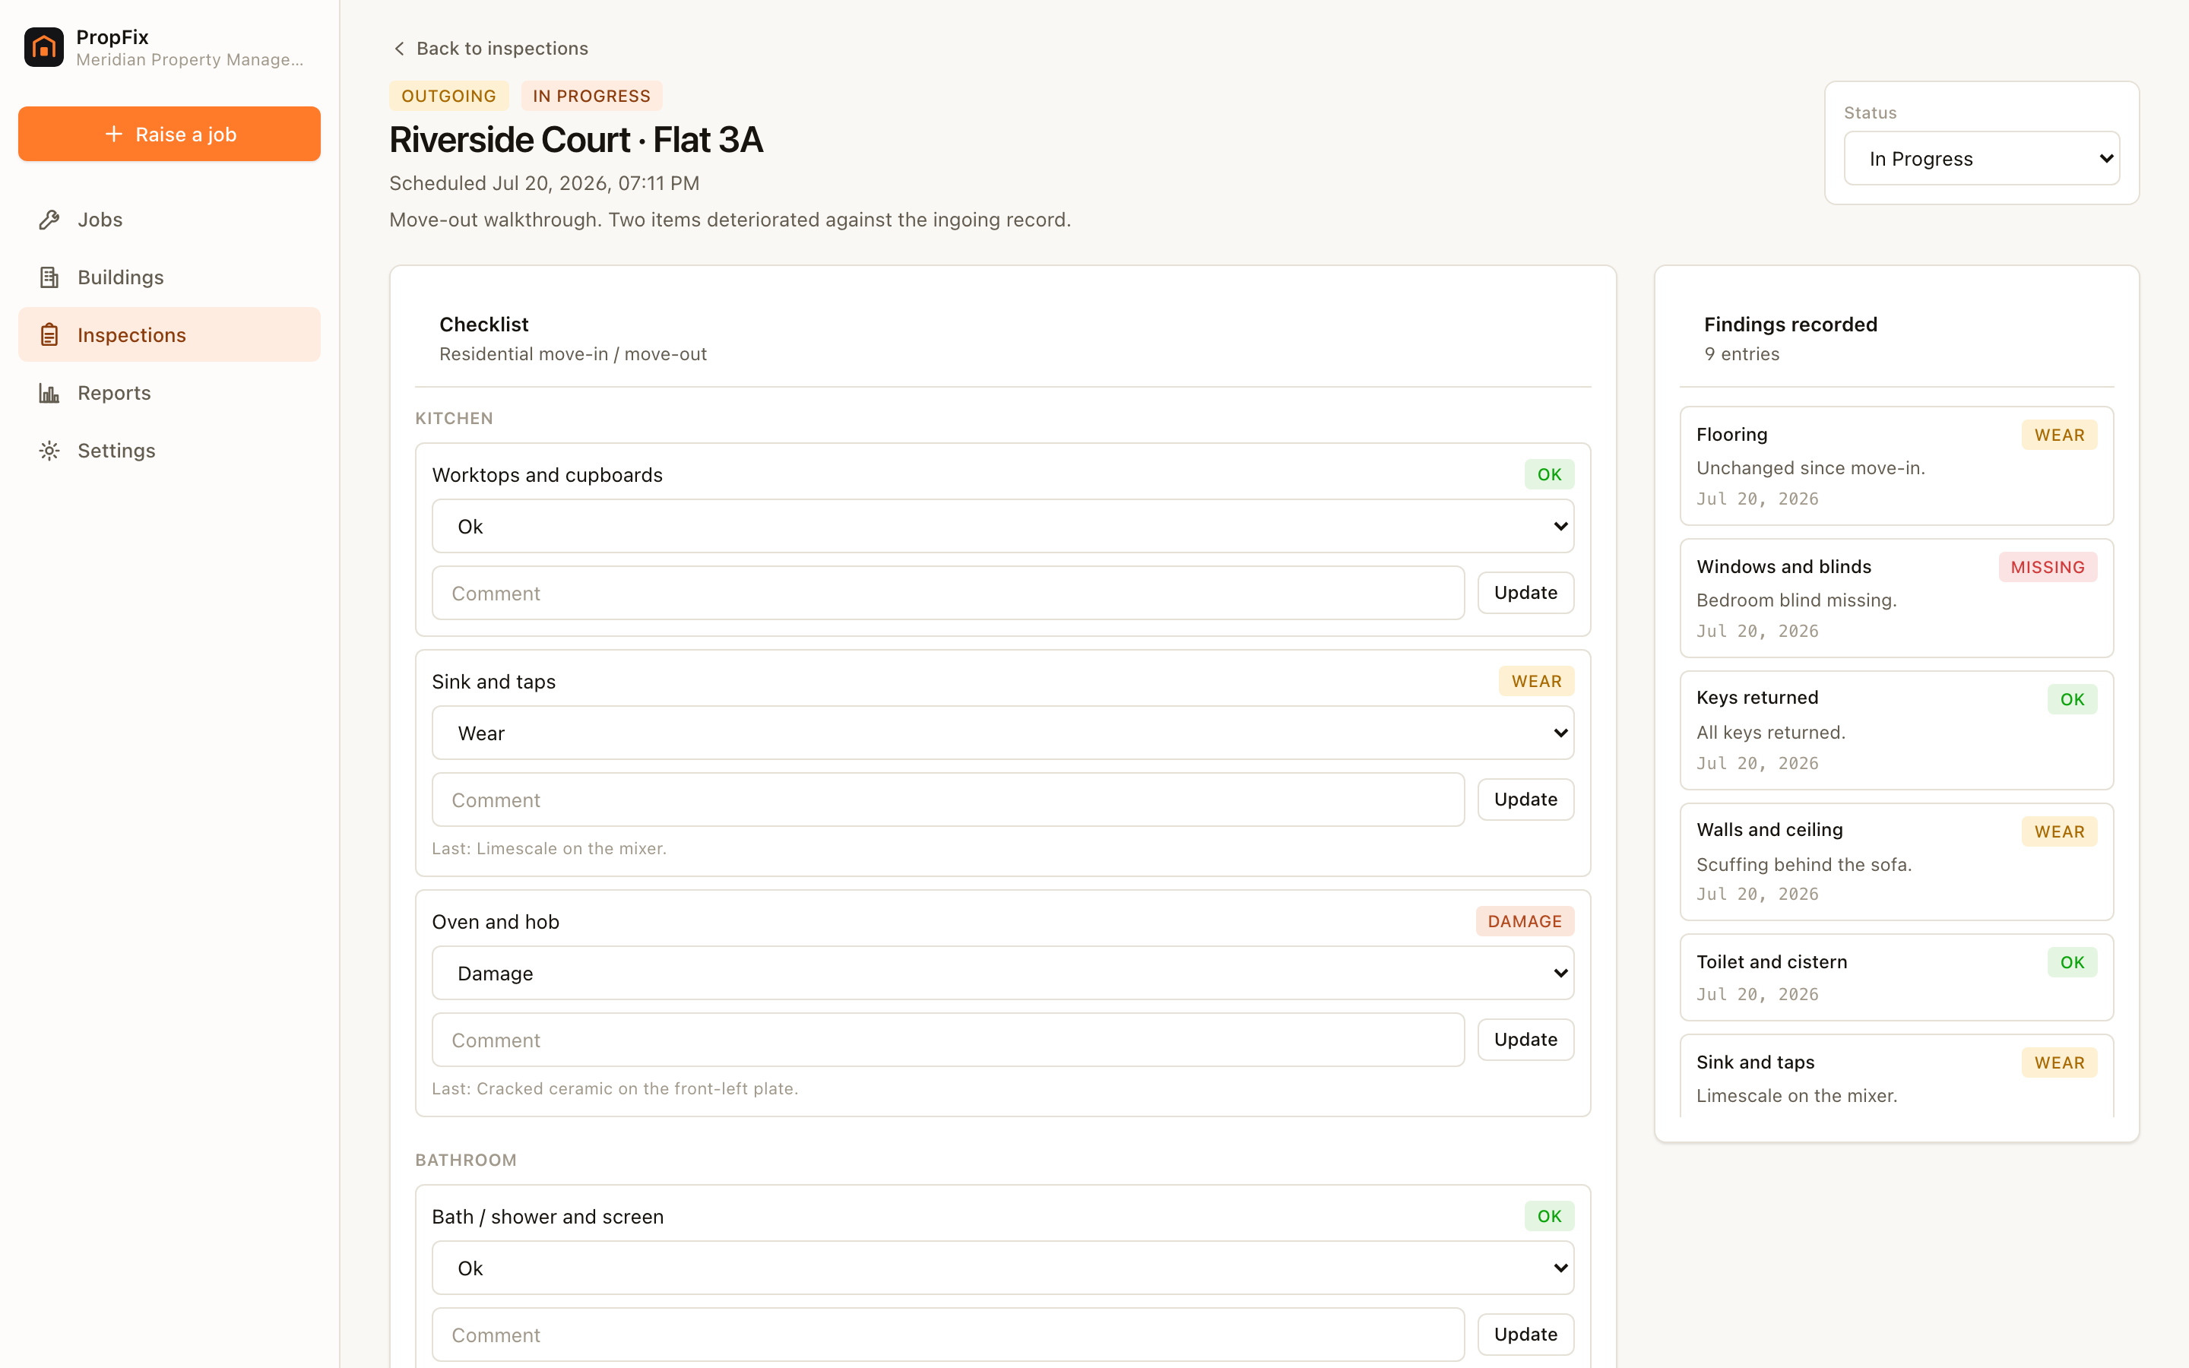Click the Inspections clipboard icon
Image resolution: width=2189 pixels, height=1368 pixels.
(x=49, y=334)
